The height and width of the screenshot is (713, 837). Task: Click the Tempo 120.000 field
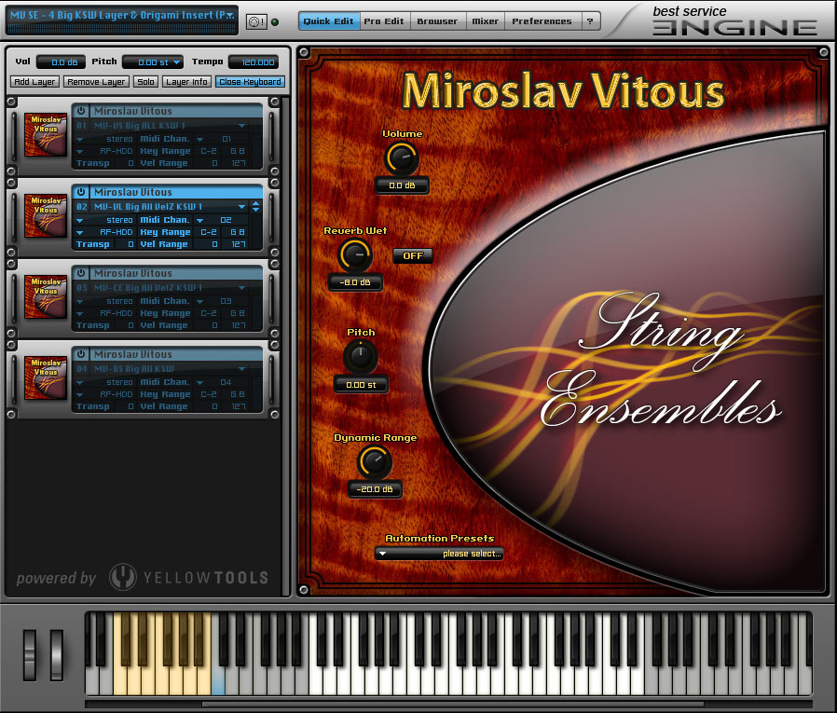click(254, 62)
